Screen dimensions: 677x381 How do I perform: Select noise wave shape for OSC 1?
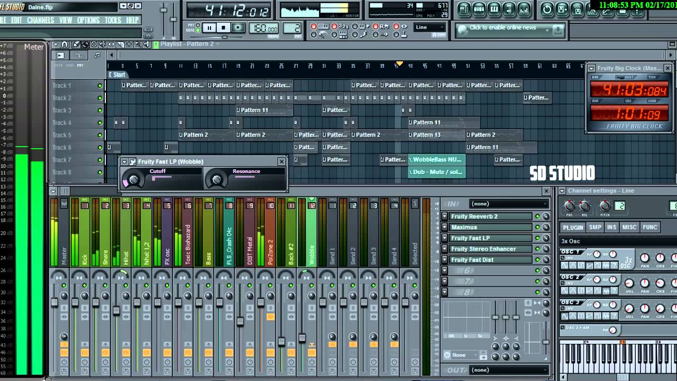tap(606, 265)
